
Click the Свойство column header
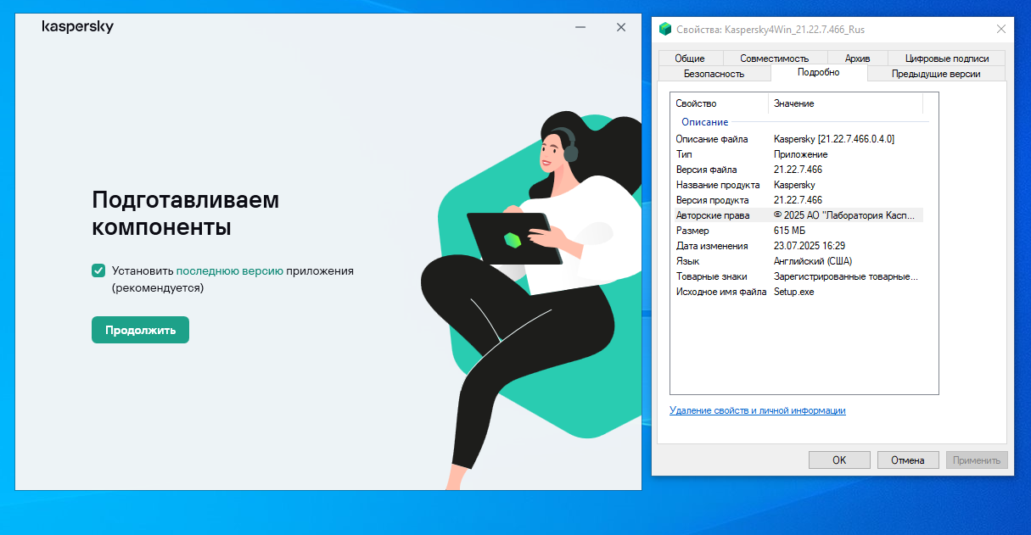719,103
